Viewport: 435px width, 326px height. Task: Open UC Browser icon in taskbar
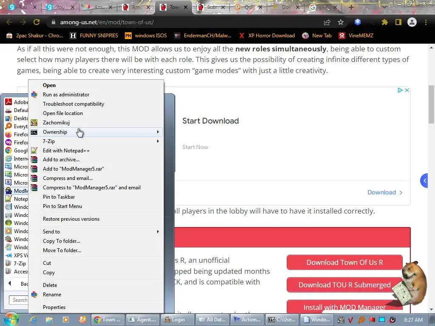coord(82,320)
